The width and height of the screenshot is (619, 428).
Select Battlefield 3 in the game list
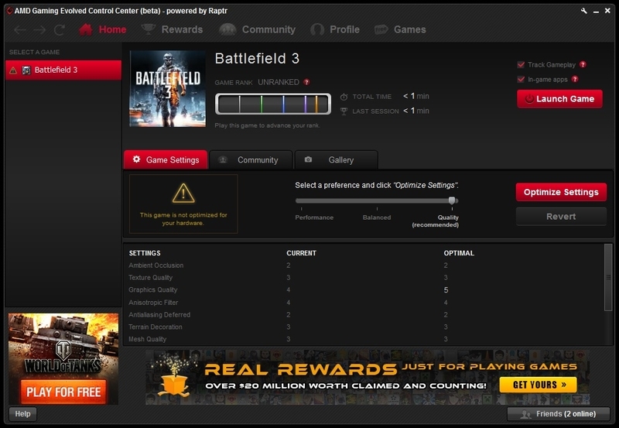[63, 70]
